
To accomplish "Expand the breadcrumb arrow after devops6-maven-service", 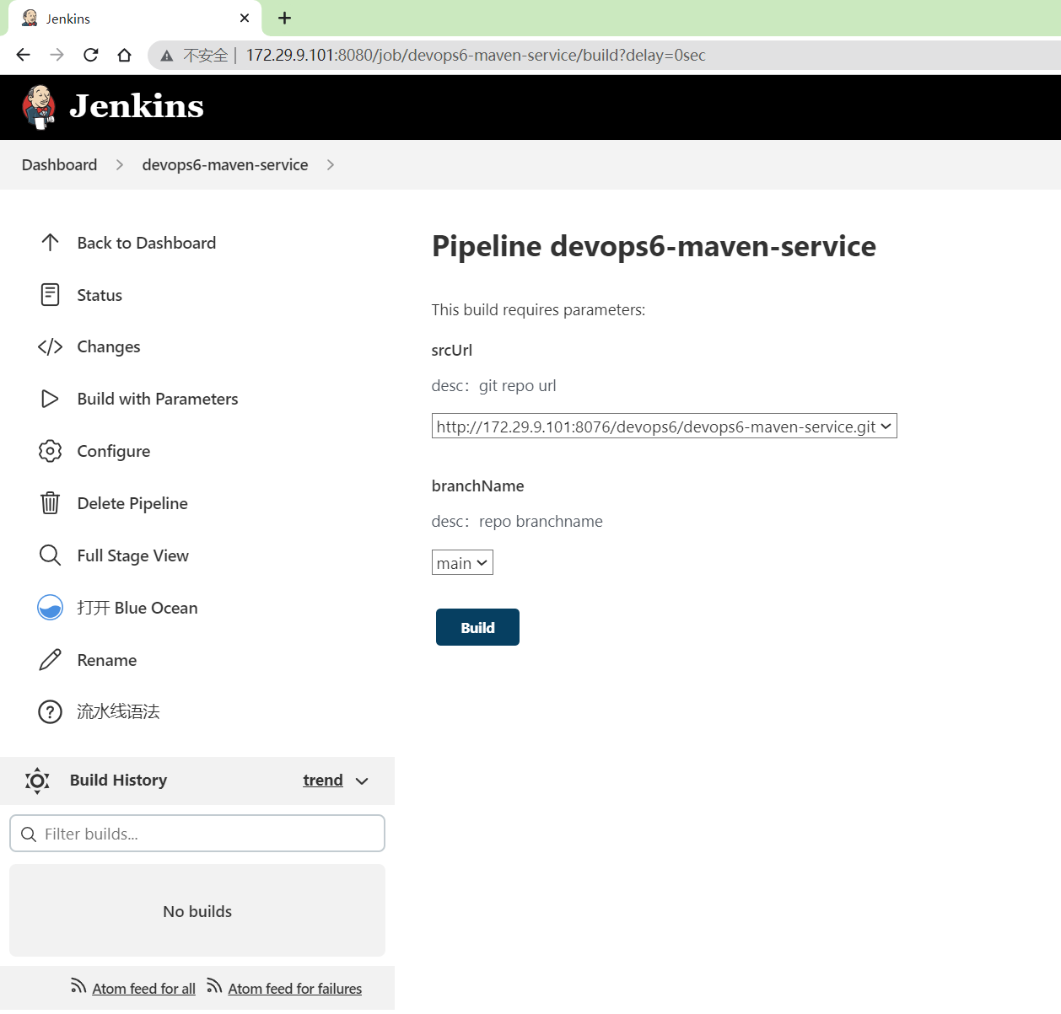I will click(331, 165).
